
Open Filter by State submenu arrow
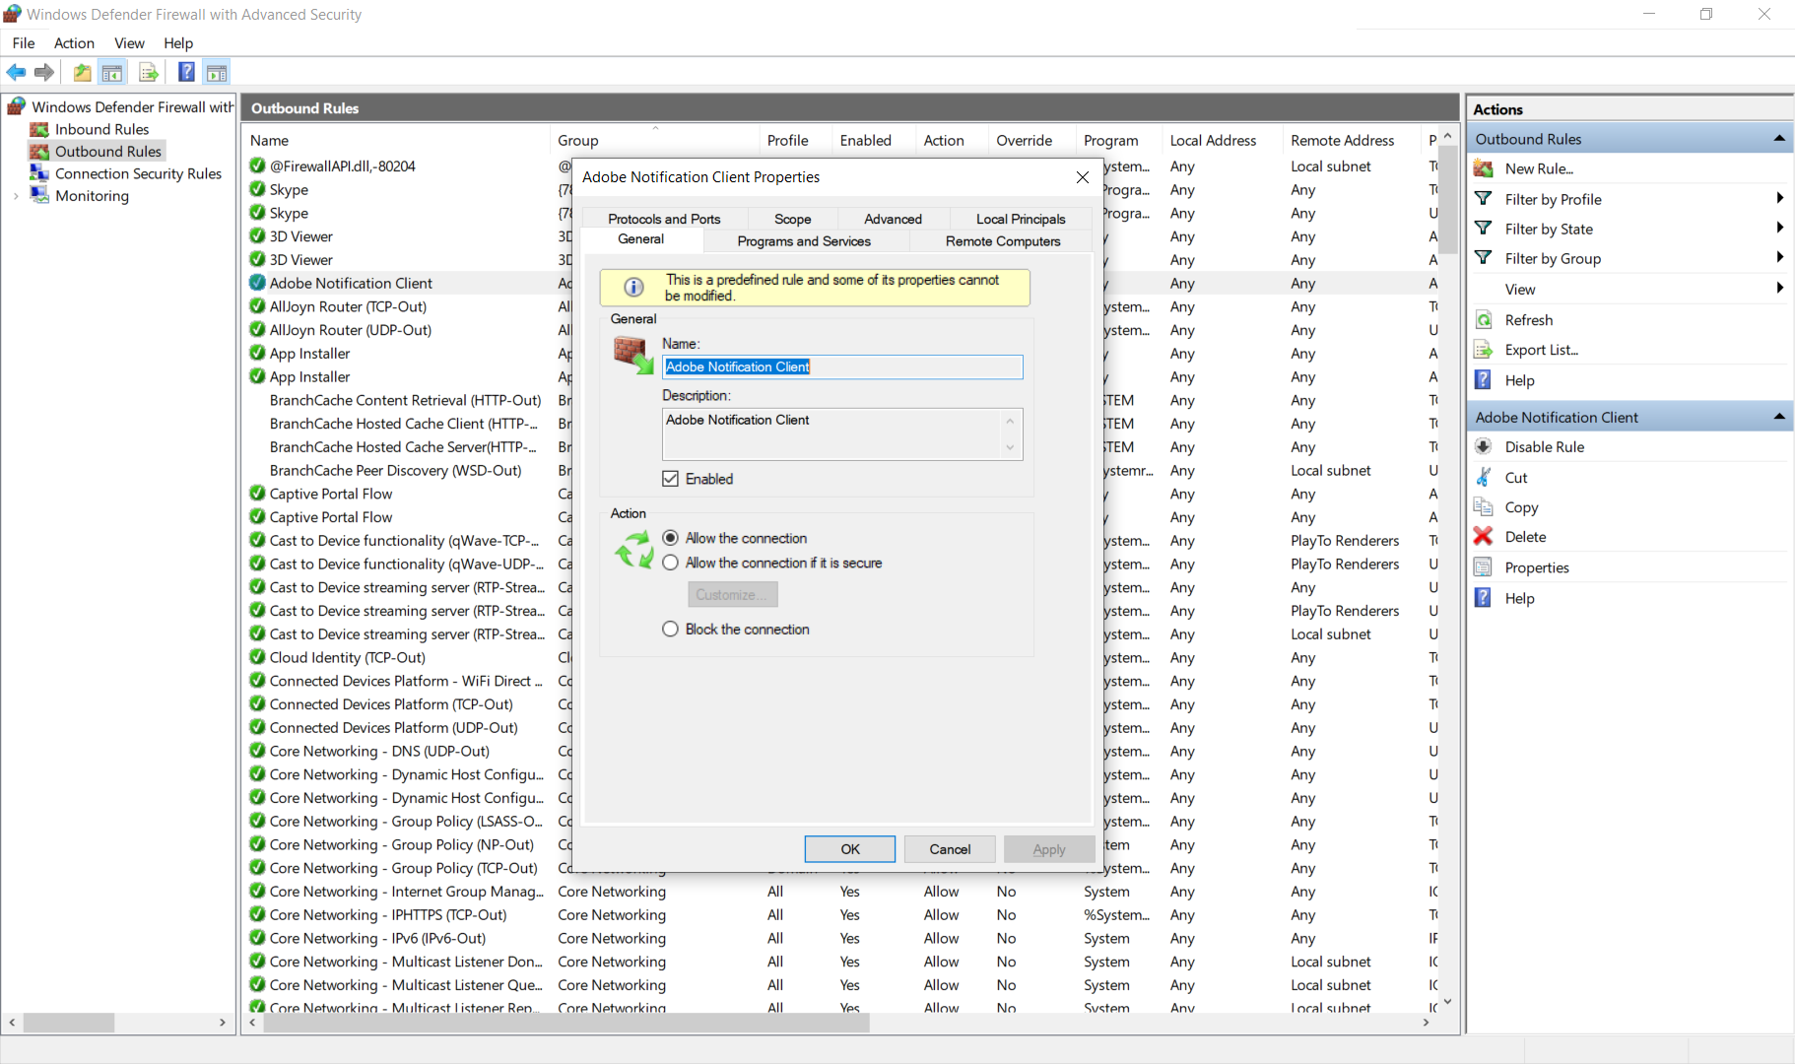[x=1779, y=229]
